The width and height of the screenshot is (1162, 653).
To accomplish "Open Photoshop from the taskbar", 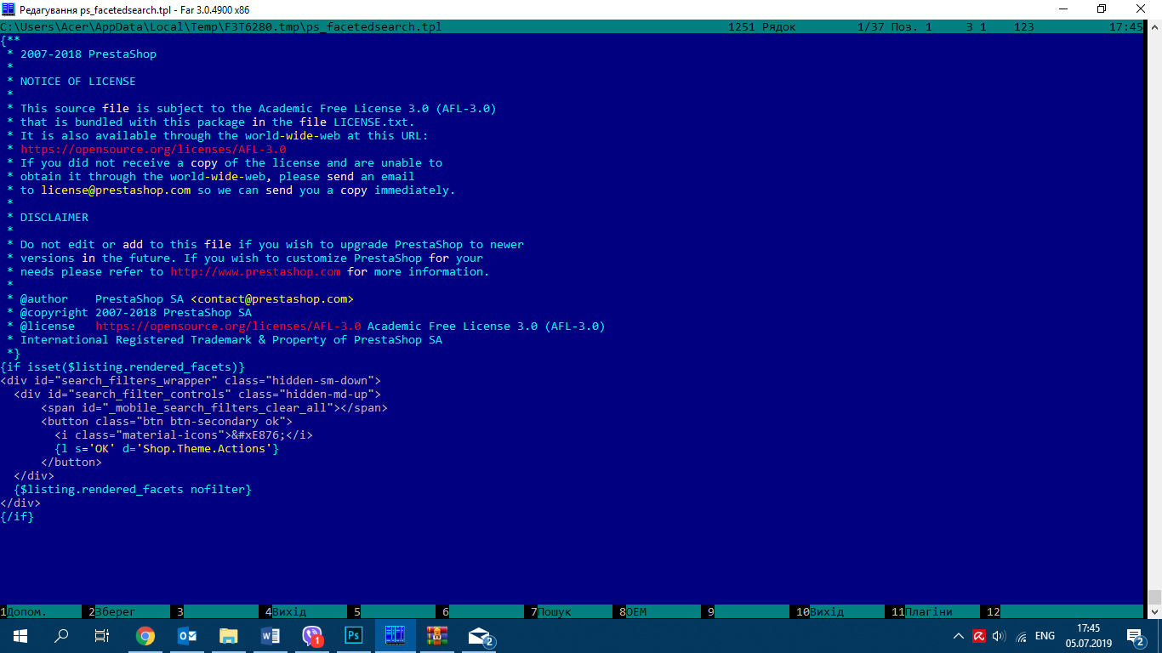I will pos(353,635).
